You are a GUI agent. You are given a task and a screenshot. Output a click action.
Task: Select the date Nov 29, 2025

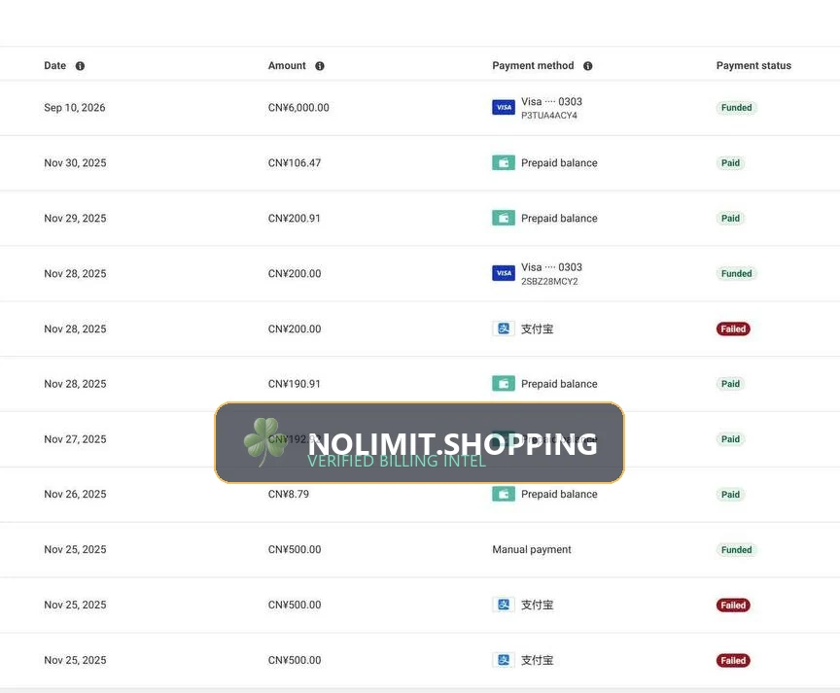[75, 218]
